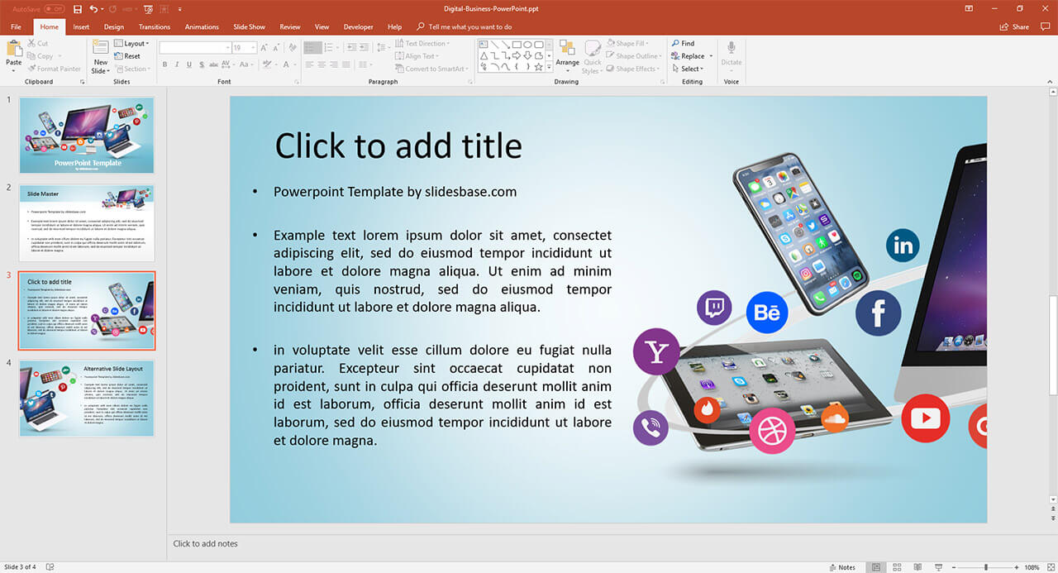Click the 'Click to add title' placeholder
Image resolution: width=1058 pixels, height=573 pixels.
pyautogui.click(x=398, y=146)
